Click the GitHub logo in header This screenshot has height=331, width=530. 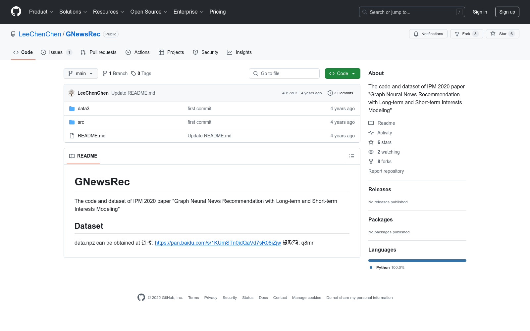[x=16, y=12]
